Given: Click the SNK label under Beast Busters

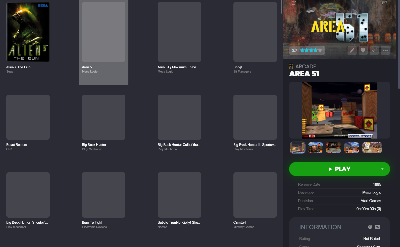Looking at the screenshot, I should point(9,149).
